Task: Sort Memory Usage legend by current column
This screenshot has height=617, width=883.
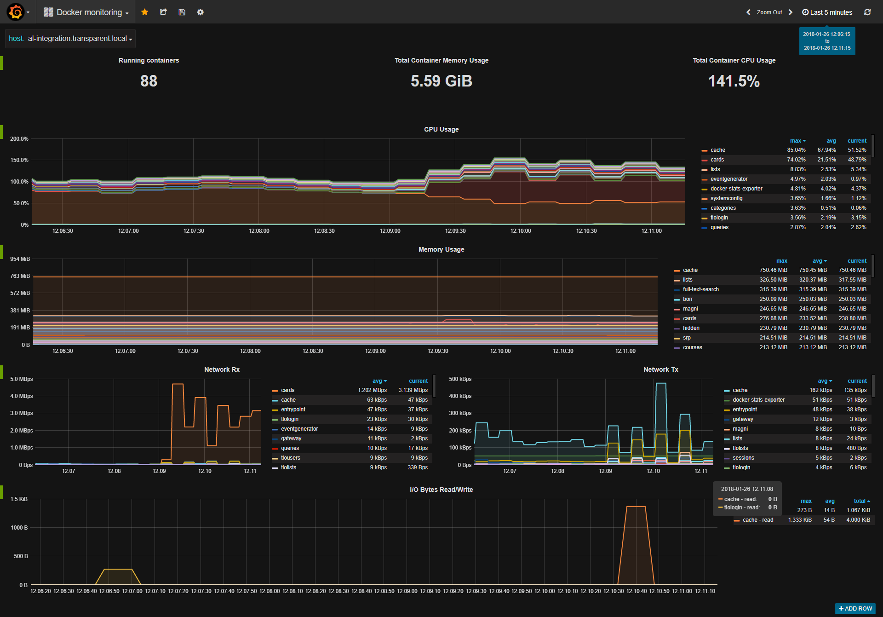Action: coord(857,261)
